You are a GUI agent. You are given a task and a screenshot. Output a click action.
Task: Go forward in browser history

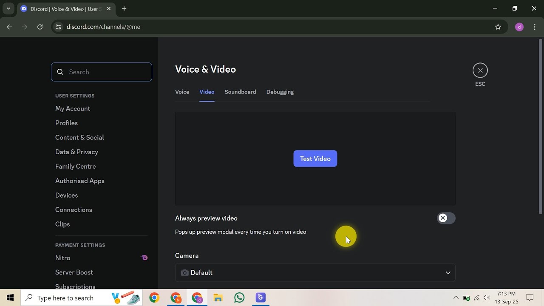click(x=25, y=27)
